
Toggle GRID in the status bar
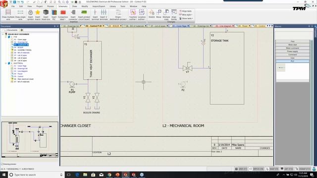pyautogui.click(x=241, y=169)
